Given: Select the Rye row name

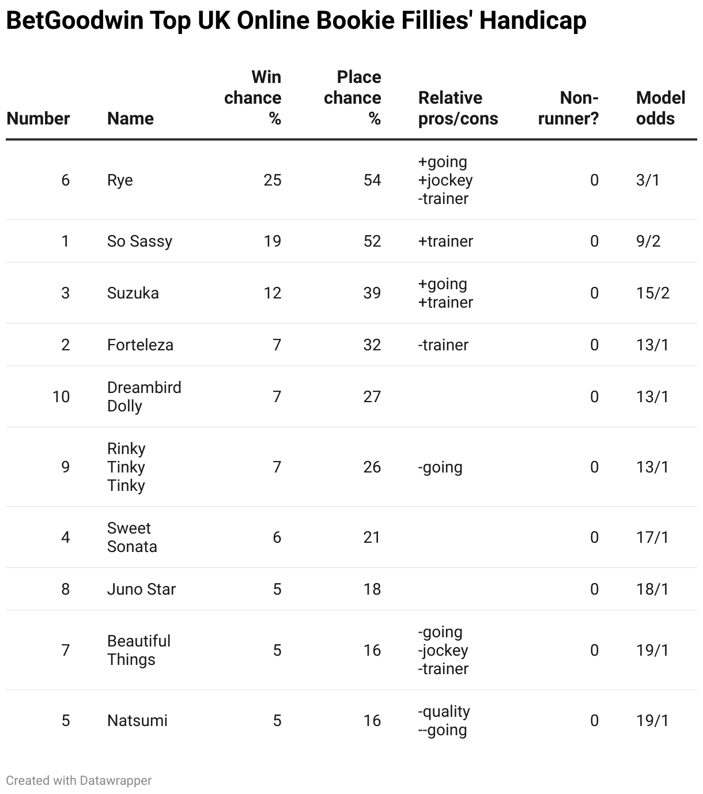Looking at the screenshot, I should [x=120, y=180].
